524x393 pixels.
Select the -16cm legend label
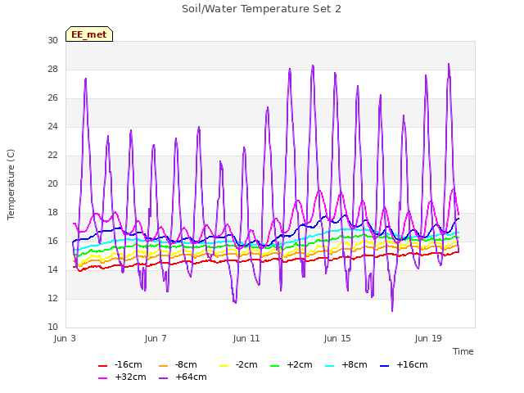[129, 364]
